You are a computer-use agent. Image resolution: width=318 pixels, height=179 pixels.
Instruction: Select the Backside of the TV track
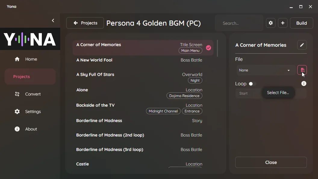coord(143,108)
